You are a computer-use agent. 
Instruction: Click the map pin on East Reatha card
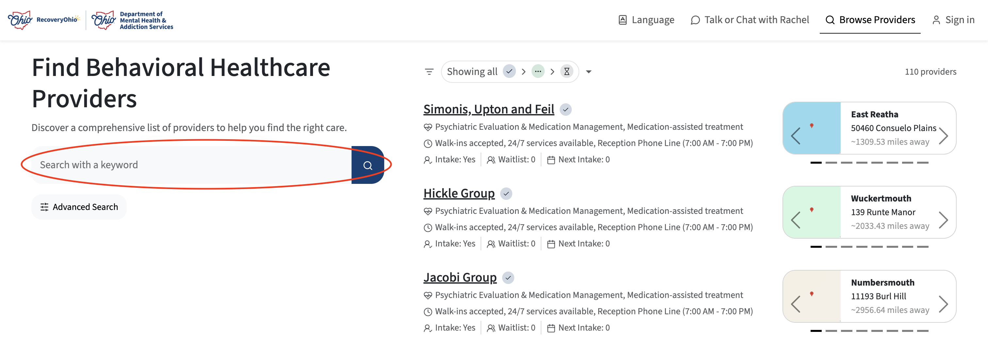tap(811, 126)
